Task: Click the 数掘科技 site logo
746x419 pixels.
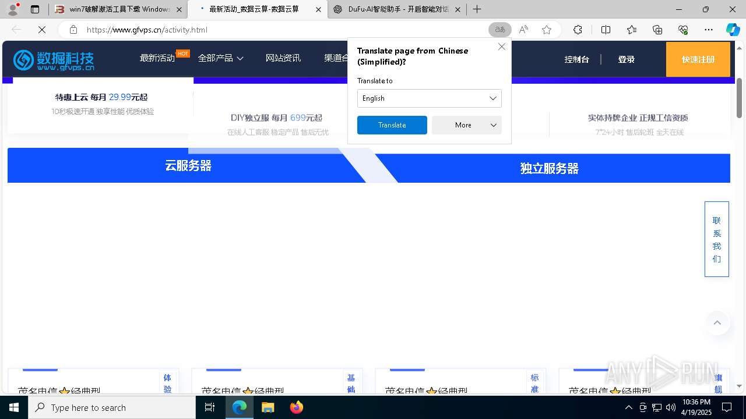Action: (54, 59)
